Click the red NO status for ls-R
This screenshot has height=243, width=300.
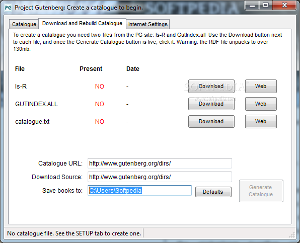click(100, 87)
